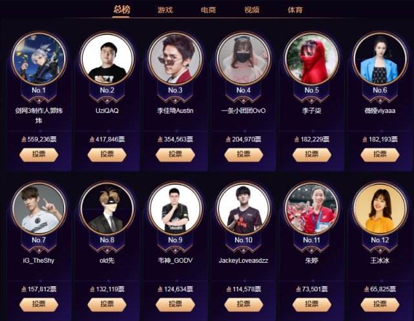Go to the 体育 tab
Screen dimensions: 414x321
(x=295, y=10)
